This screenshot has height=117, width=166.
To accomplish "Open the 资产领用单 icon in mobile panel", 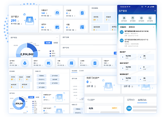I will [133, 18].
